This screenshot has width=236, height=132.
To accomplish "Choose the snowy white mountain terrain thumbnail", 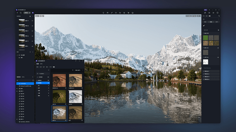I will tap(75, 97).
